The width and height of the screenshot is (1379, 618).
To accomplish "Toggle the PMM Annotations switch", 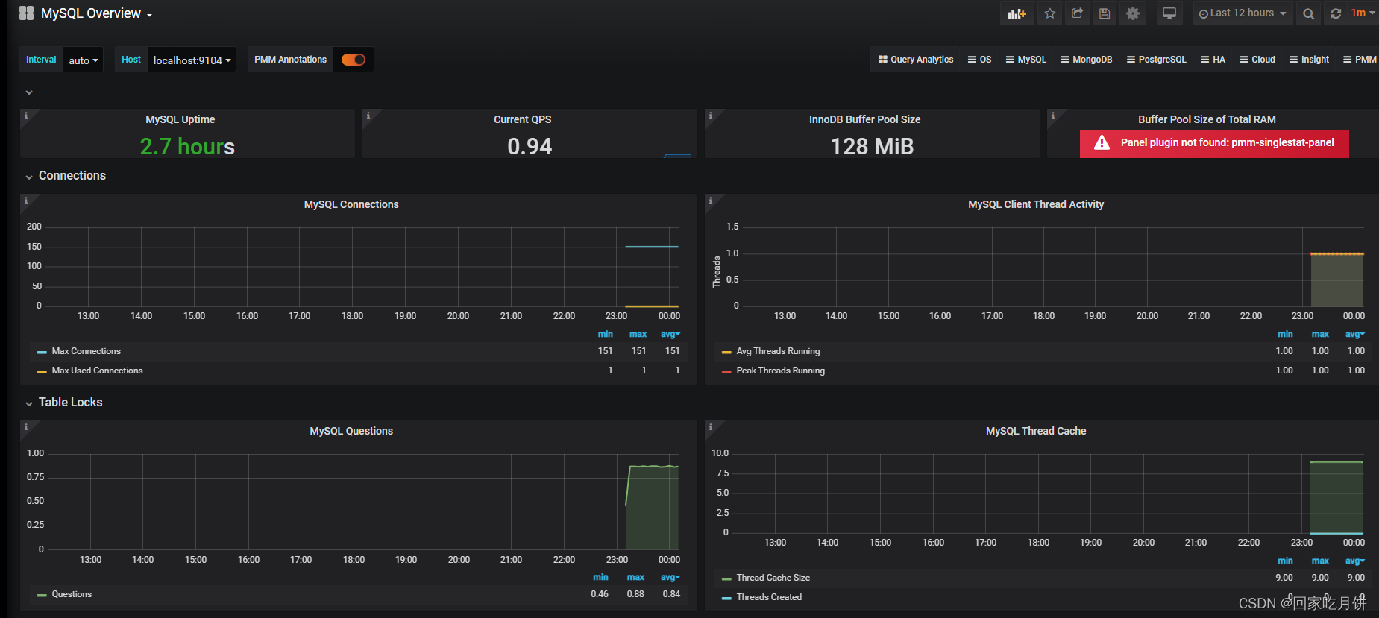I will pos(354,60).
